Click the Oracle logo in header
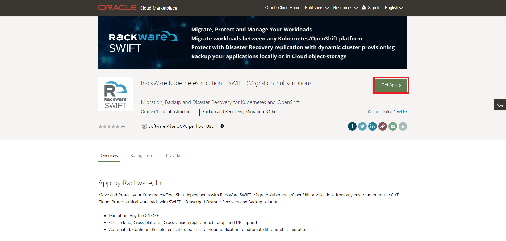This screenshot has height=241, width=506. pyautogui.click(x=117, y=7)
